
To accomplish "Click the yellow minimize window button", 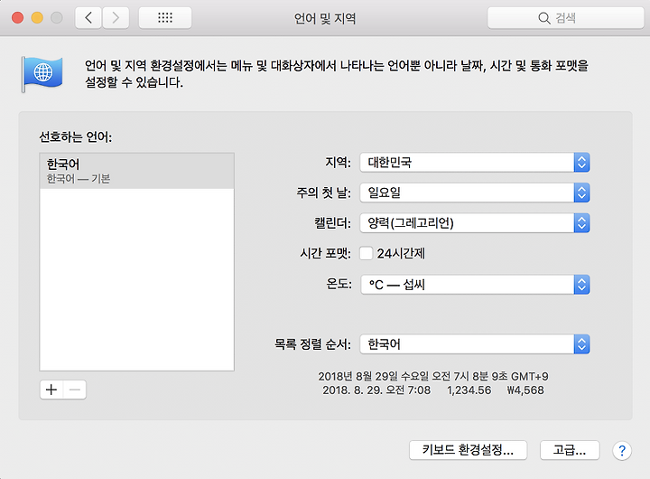I will click(x=37, y=18).
